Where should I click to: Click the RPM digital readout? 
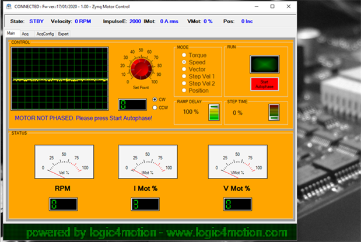[x=62, y=204]
